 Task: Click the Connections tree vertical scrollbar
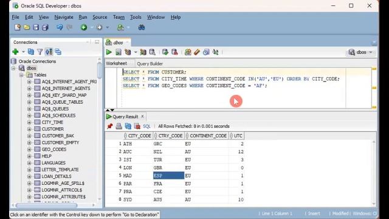[100, 71]
